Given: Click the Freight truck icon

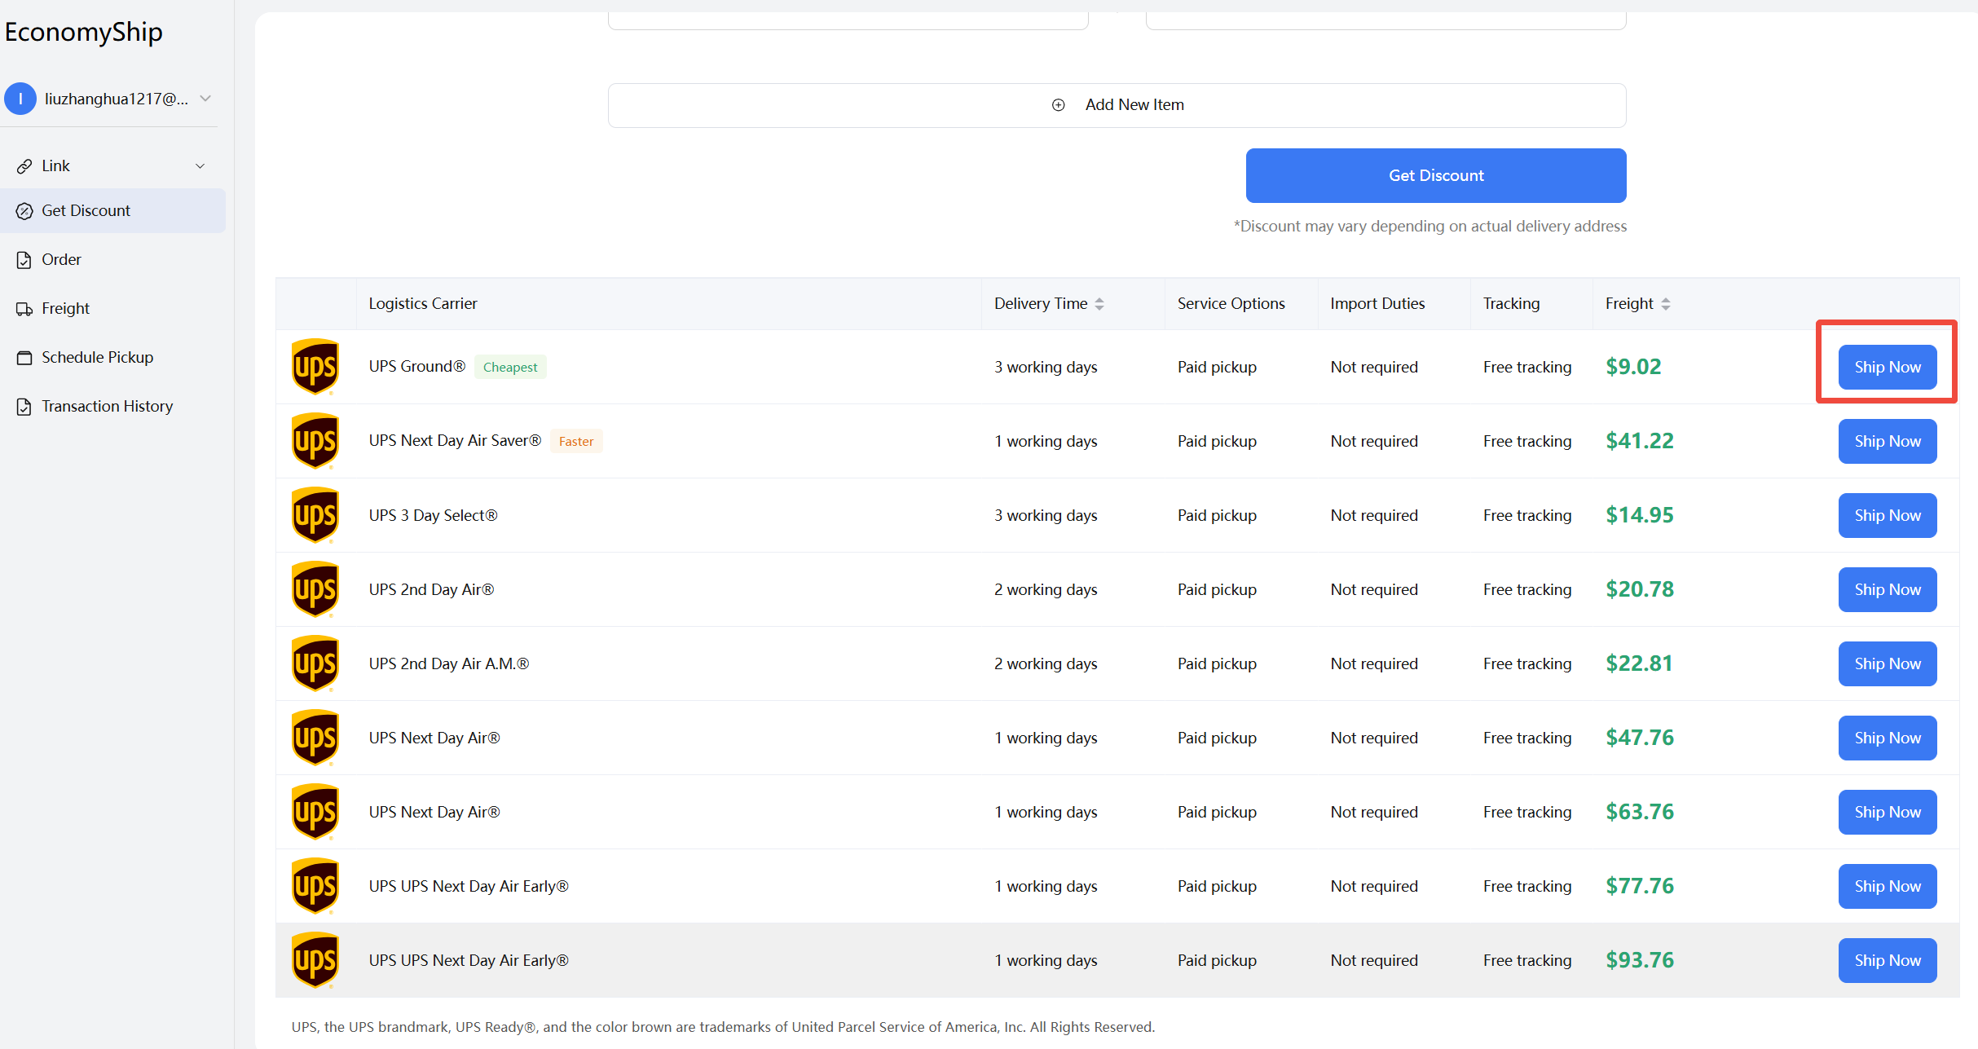Looking at the screenshot, I should pyautogui.click(x=24, y=309).
